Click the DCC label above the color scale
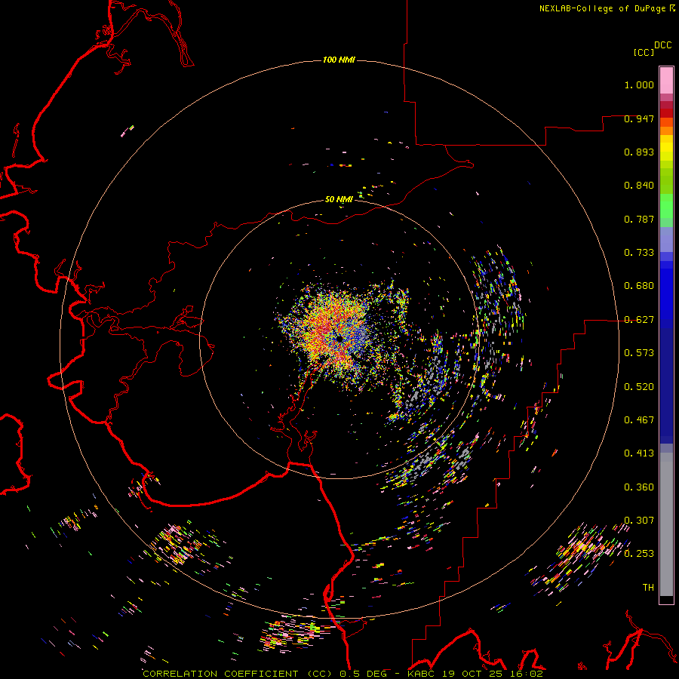This screenshot has height=679, width=679. [662, 45]
